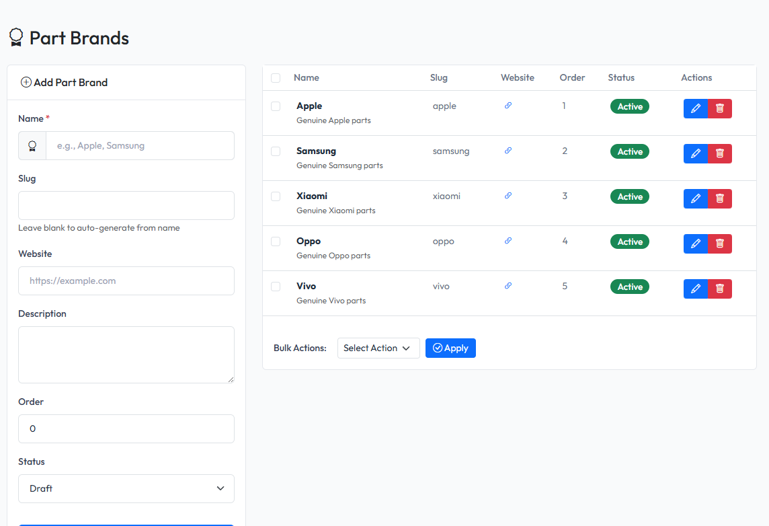Click the Order number field
The width and height of the screenshot is (769, 526).
(126, 428)
